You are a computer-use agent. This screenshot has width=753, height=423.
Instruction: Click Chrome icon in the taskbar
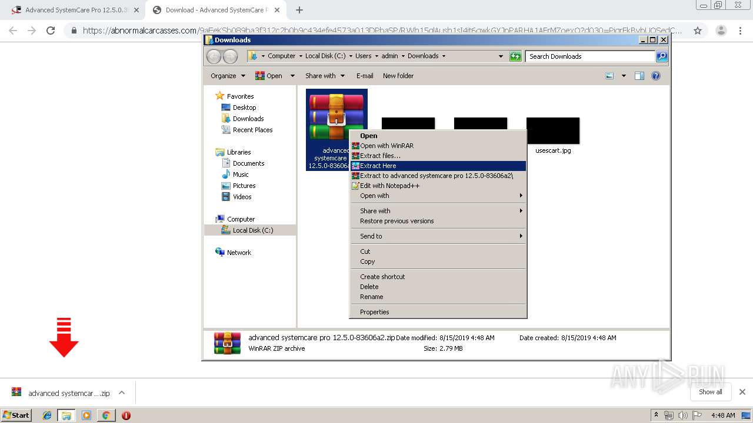pyautogui.click(x=106, y=415)
